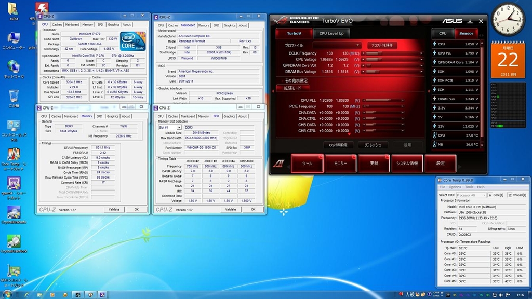This screenshot has height=299, width=532.
Task: Switch to the CPU tab beside Sensor
Action: (443, 34)
